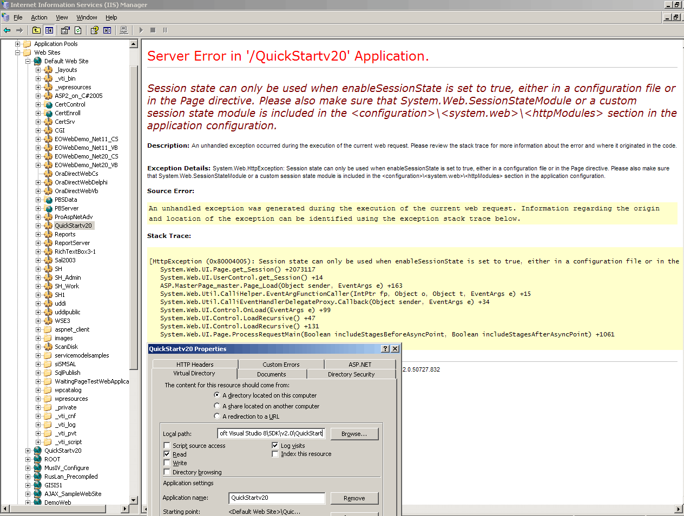Click the error page scroll-right arrow
Viewport: 684px width, 516px height.
(x=679, y=509)
